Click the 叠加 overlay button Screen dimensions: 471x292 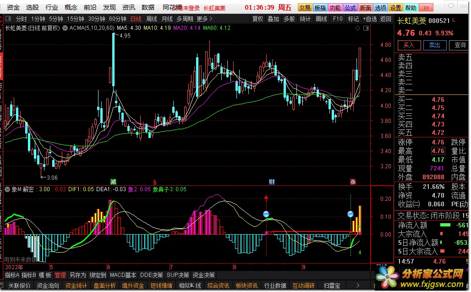tap(274, 19)
